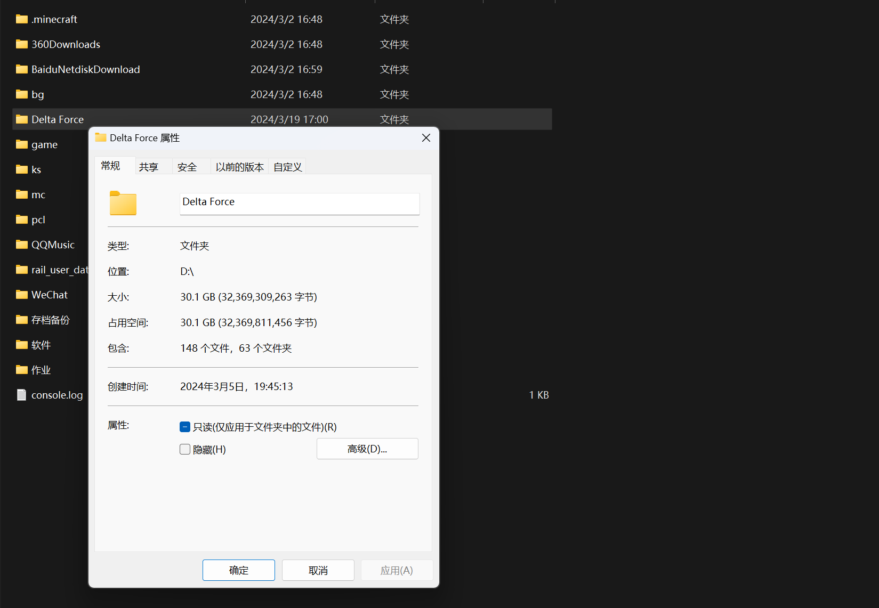The height and width of the screenshot is (608, 879).
Task: Select the console.log file icon
Action: tap(22, 395)
